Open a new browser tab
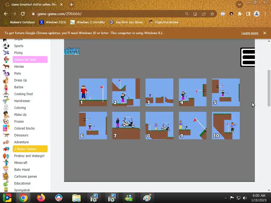This screenshot has height=203, width=271. tap(71, 4)
